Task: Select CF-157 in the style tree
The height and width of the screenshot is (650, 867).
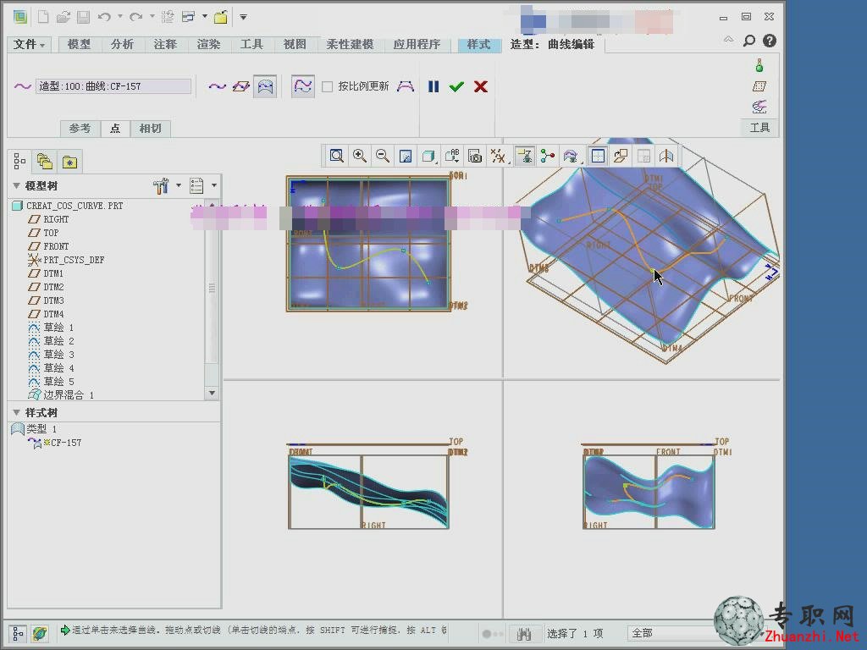Action: point(66,443)
